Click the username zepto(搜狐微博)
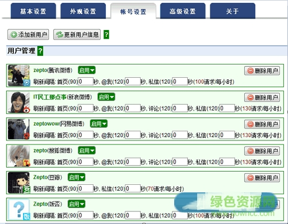Viewport: 288px width, 224px height. (x=53, y=150)
